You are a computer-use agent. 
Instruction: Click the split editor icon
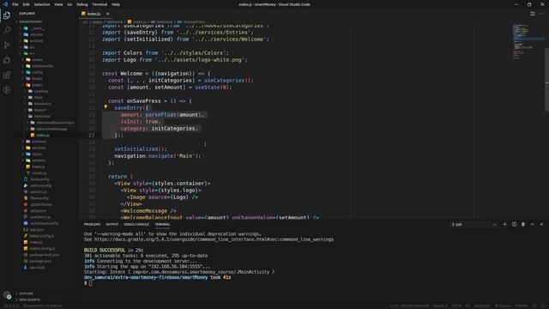tap(532, 14)
